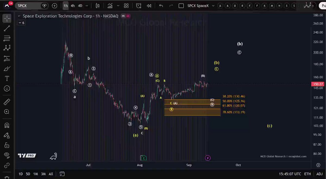This screenshot has width=326, height=179.
Task: Start bar replay mode
Action: (149, 6)
